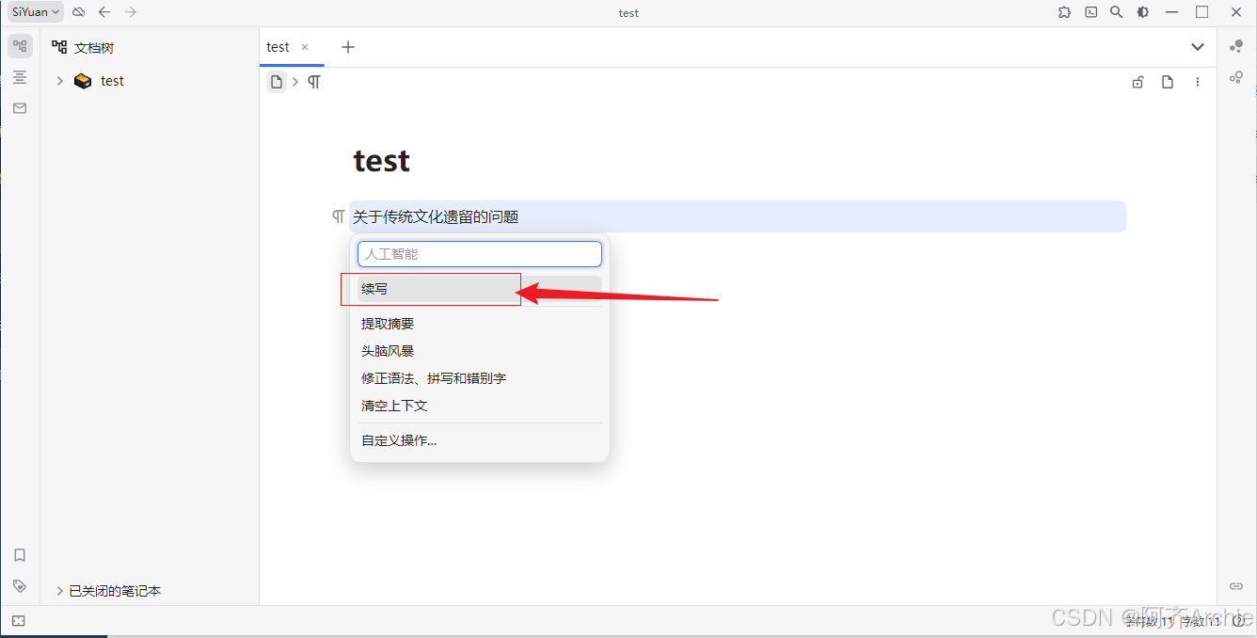This screenshot has height=638, width=1257.
Task: Open the editor more options dots
Action: click(x=1198, y=82)
